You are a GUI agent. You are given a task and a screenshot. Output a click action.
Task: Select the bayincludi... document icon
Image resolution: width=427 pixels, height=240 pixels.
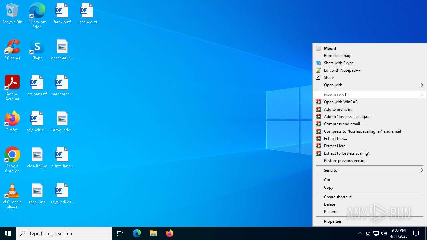37,122
